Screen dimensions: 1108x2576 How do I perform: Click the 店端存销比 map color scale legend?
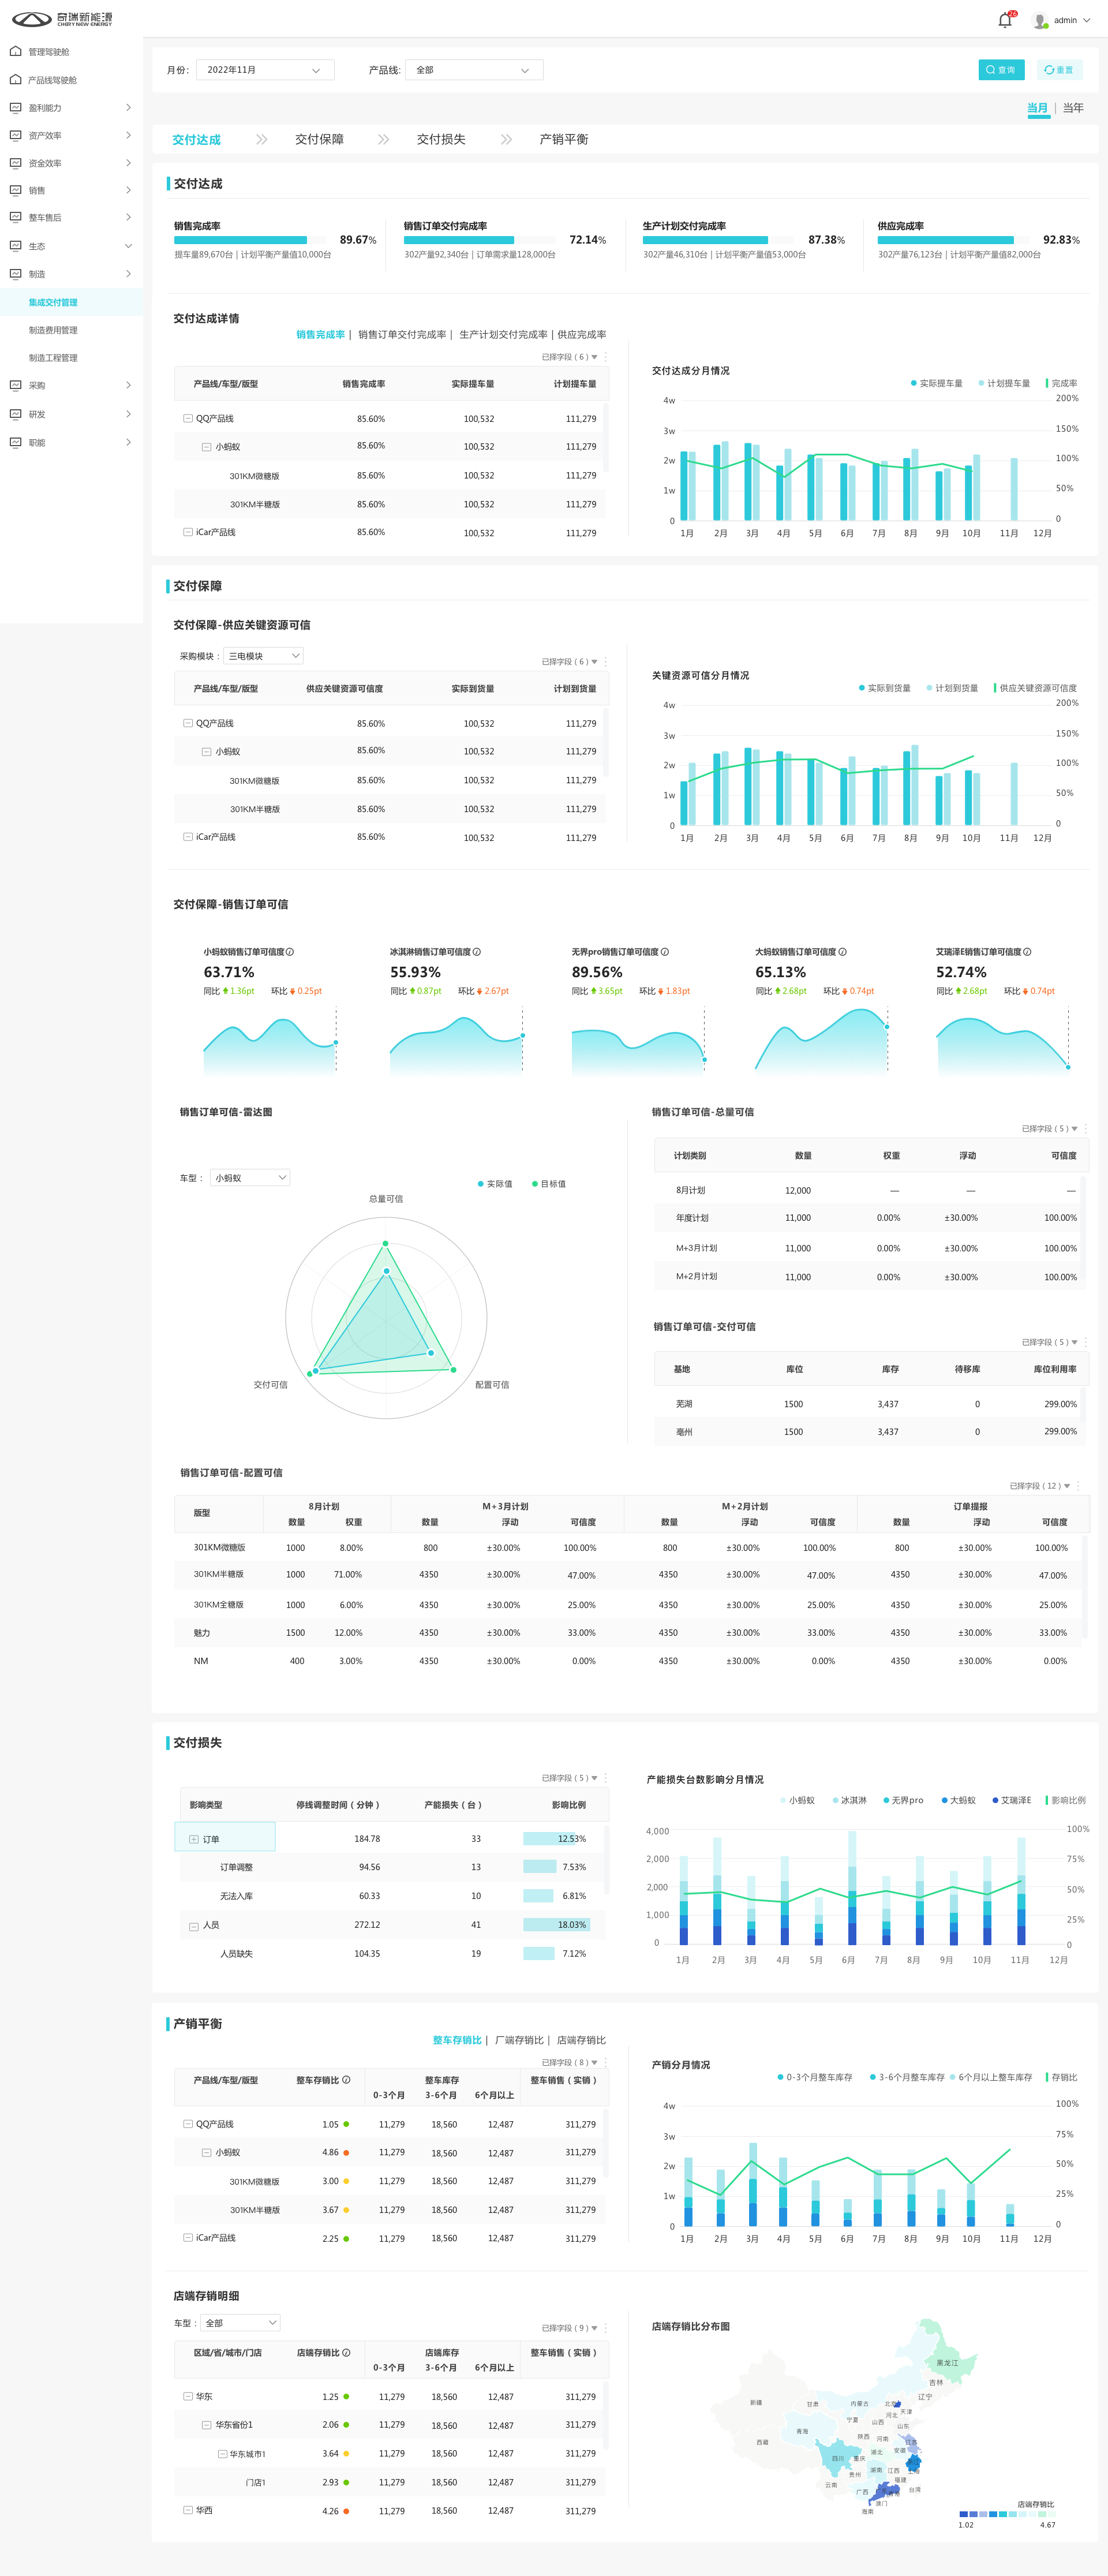[1007, 2514]
